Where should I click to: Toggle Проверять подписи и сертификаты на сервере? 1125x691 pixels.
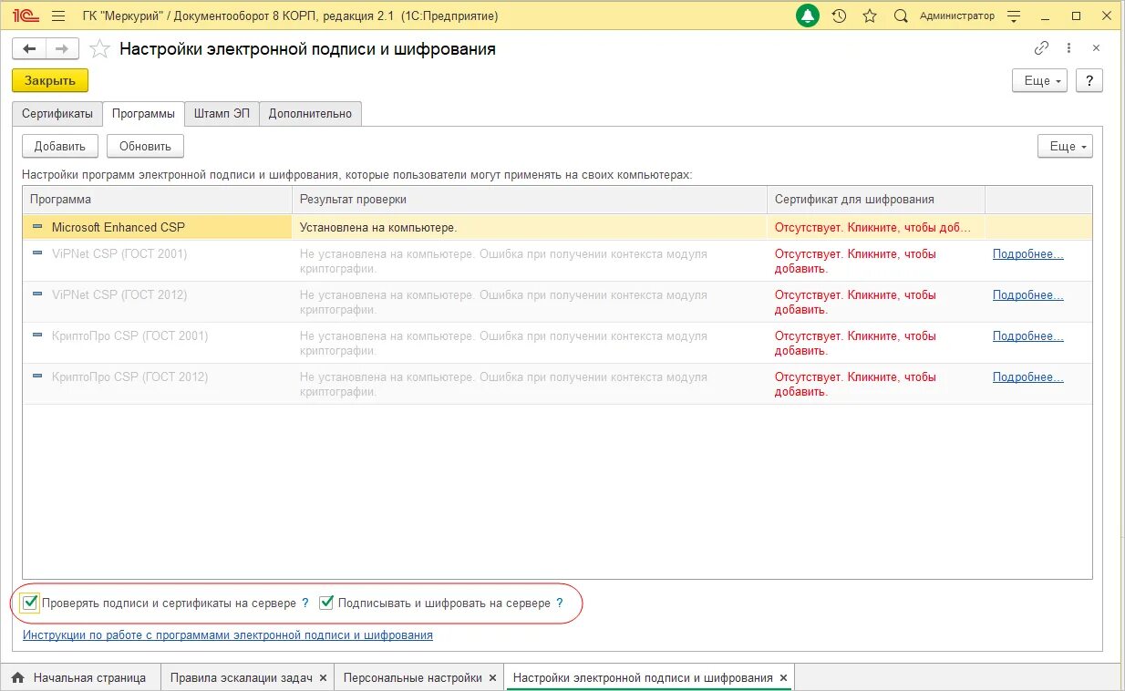[31, 603]
